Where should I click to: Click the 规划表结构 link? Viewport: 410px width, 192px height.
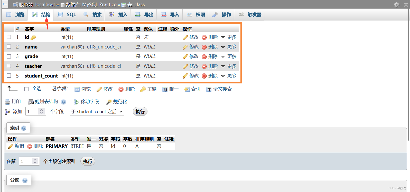pyautogui.click(x=46, y=102)
